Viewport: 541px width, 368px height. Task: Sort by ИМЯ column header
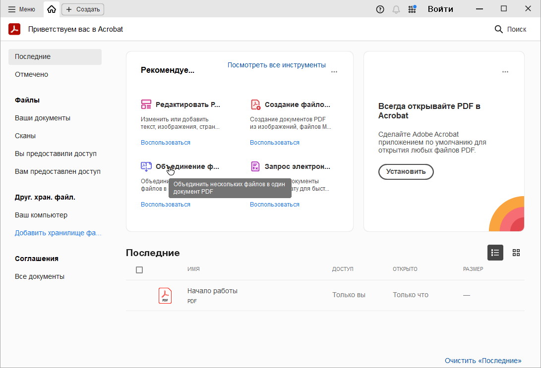coord(193,269)
